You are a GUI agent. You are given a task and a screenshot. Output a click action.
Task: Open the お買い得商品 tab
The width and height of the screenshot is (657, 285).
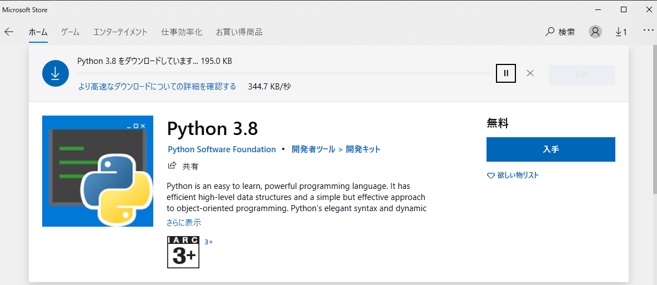(x=239, y=32)
